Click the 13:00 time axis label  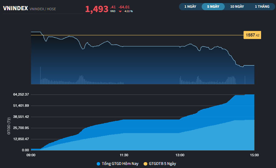pyautogui.click(x=180, y=155)
